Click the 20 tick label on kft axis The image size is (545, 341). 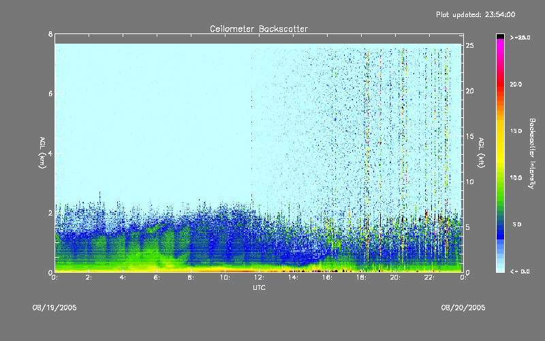470,91
